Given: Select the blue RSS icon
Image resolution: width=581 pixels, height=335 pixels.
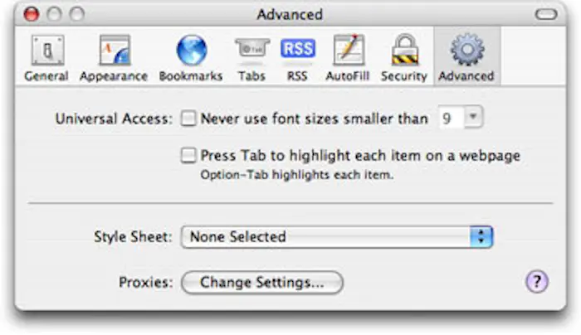Looking at the screenshot, I should pyautogui.click(x=297, y=51).
